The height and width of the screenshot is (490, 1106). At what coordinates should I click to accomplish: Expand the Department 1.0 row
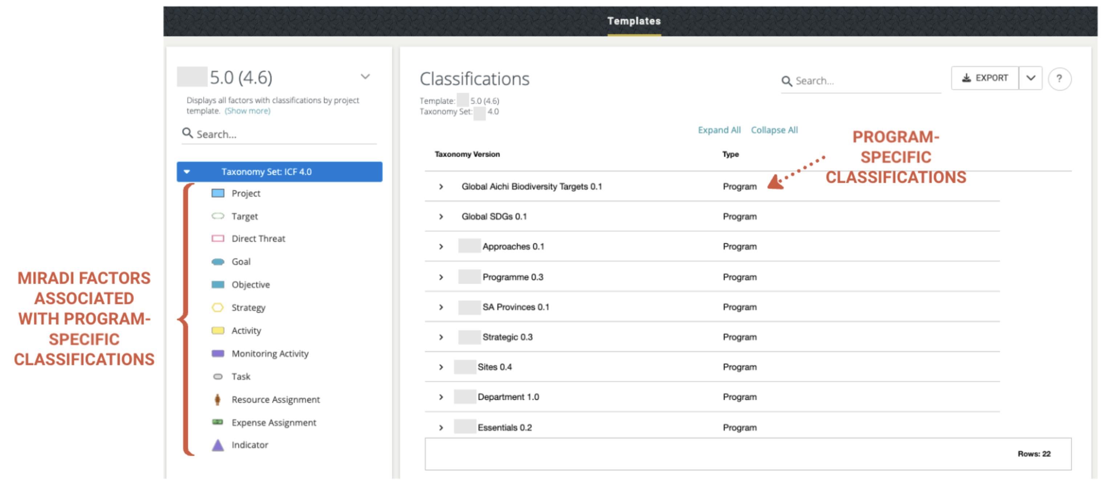coord(441,397)
